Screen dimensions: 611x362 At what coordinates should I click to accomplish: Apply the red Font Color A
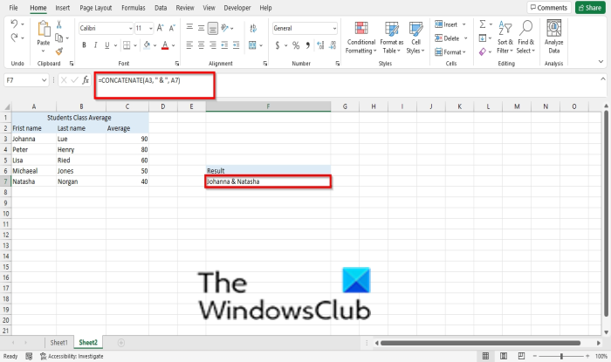point(165,45)
